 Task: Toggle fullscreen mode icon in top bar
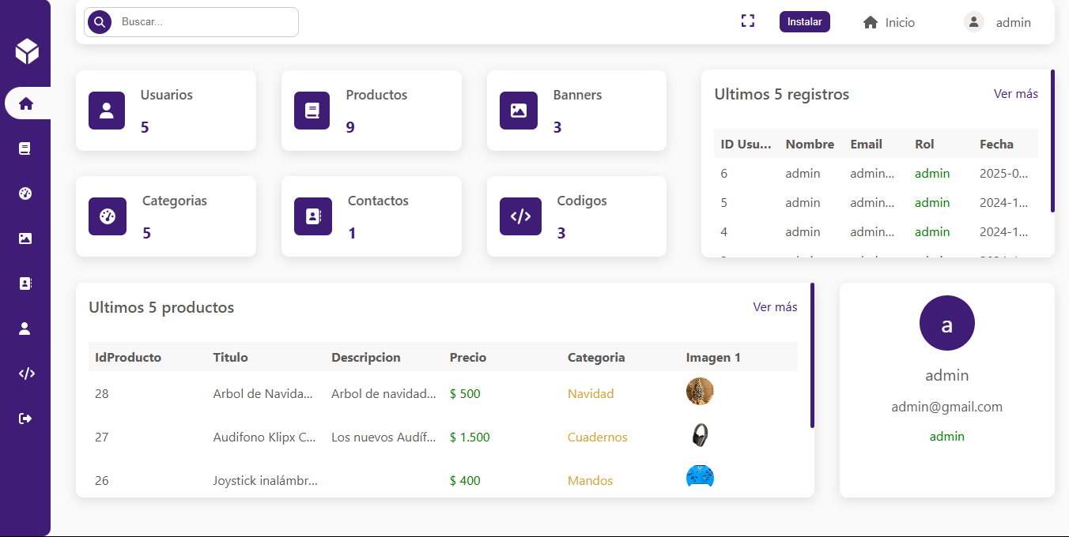tap(747, 21)
